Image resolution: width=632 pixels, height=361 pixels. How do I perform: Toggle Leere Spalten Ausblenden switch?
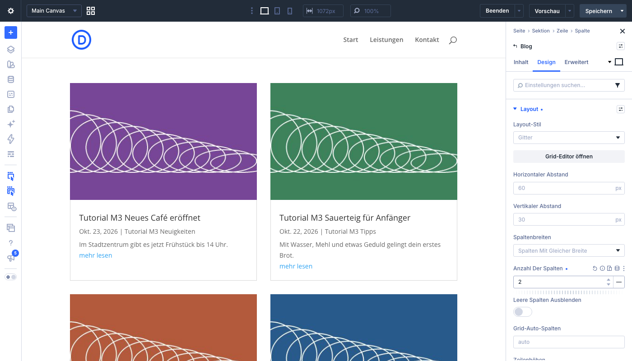pos(523,312)
